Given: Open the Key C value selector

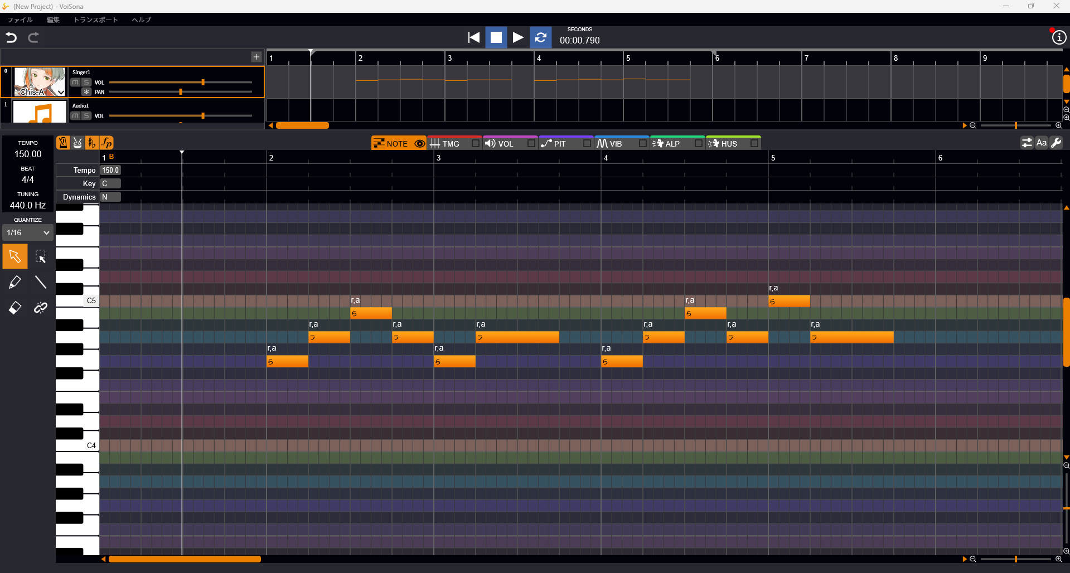Looking at the screenshot, I should pos(110,183).
